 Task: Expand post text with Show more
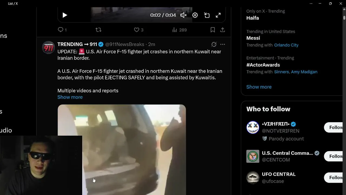coord(70,97)
